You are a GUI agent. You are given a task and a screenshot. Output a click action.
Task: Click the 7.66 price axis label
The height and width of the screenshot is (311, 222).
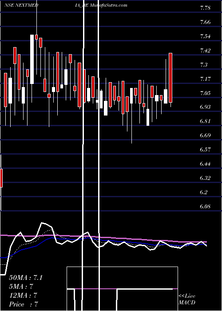[x=205, y=22]
